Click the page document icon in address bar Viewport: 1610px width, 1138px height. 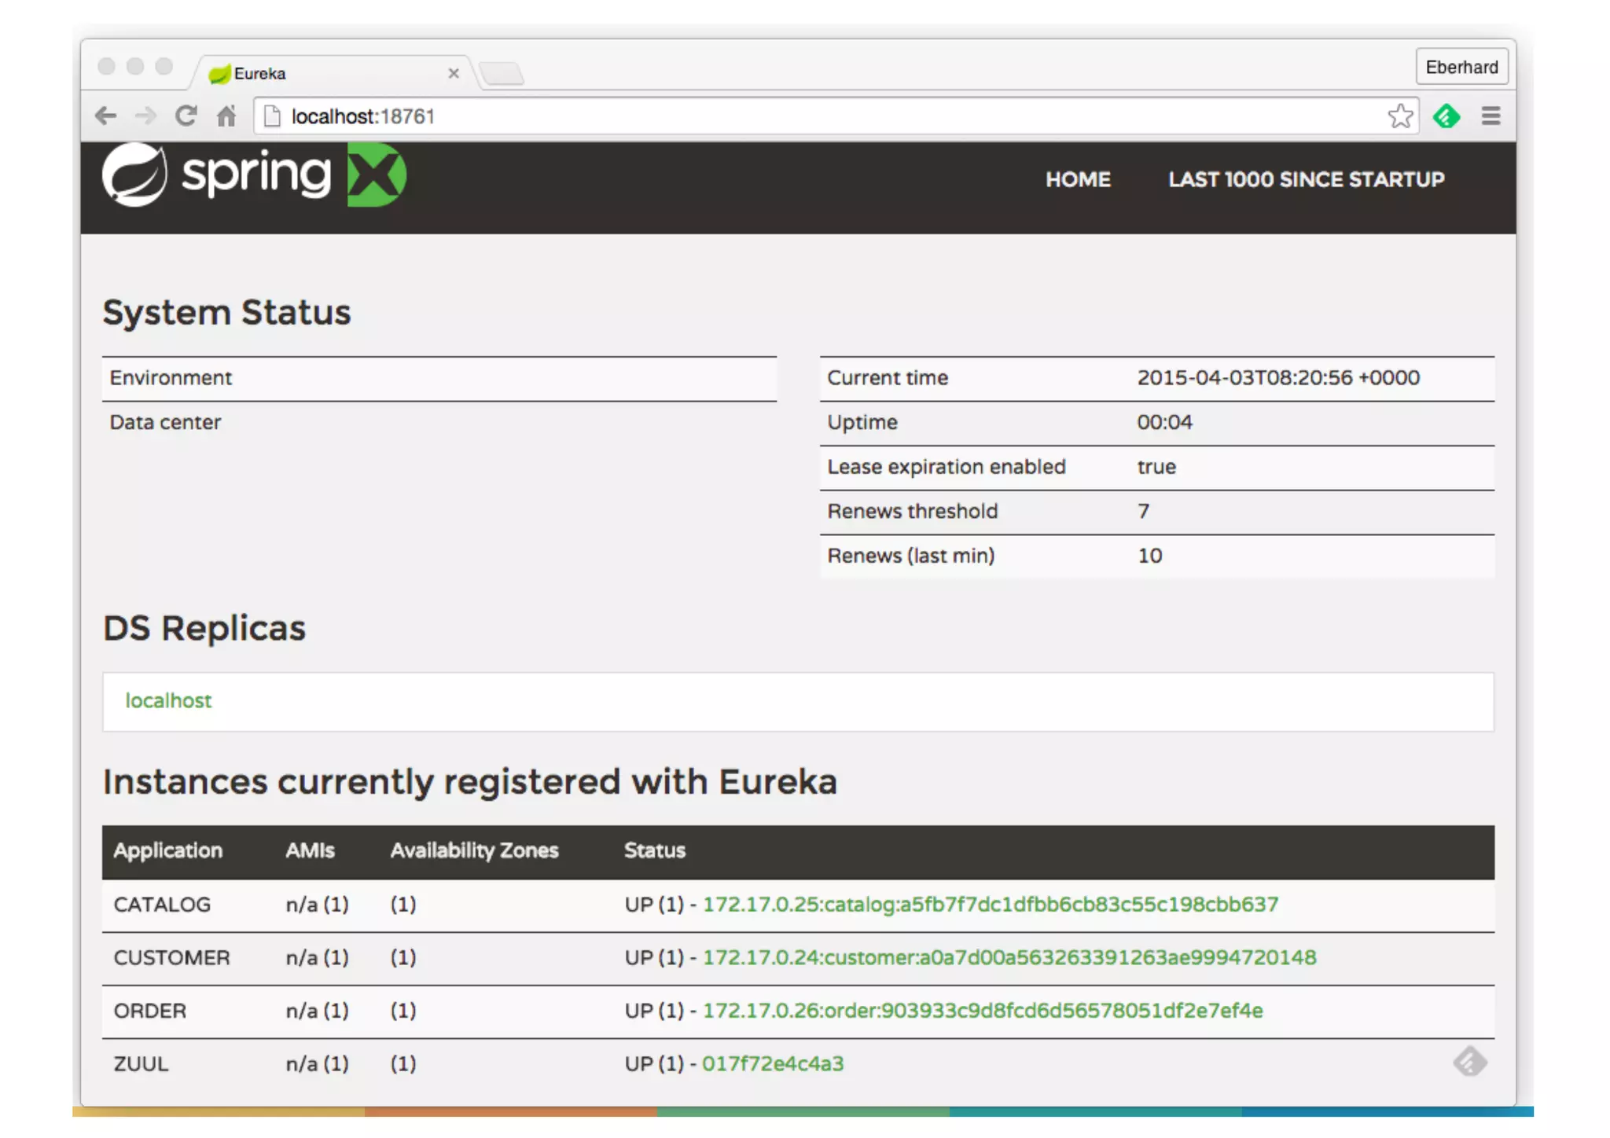pyautogui.click(x=272, y=116)
